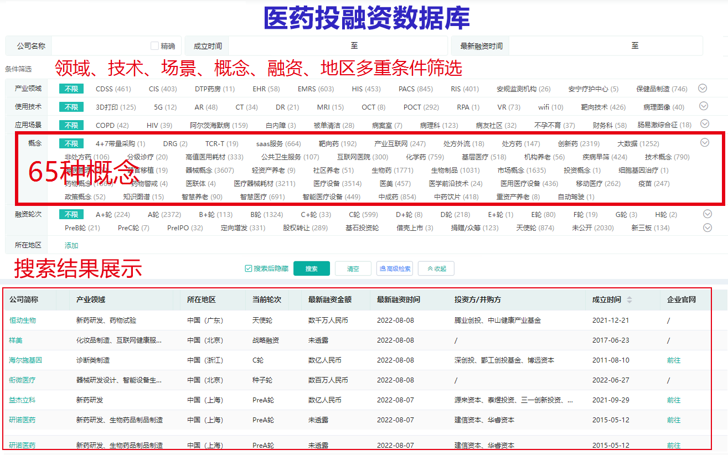Click the 清空 clear button

coord(353,268)
